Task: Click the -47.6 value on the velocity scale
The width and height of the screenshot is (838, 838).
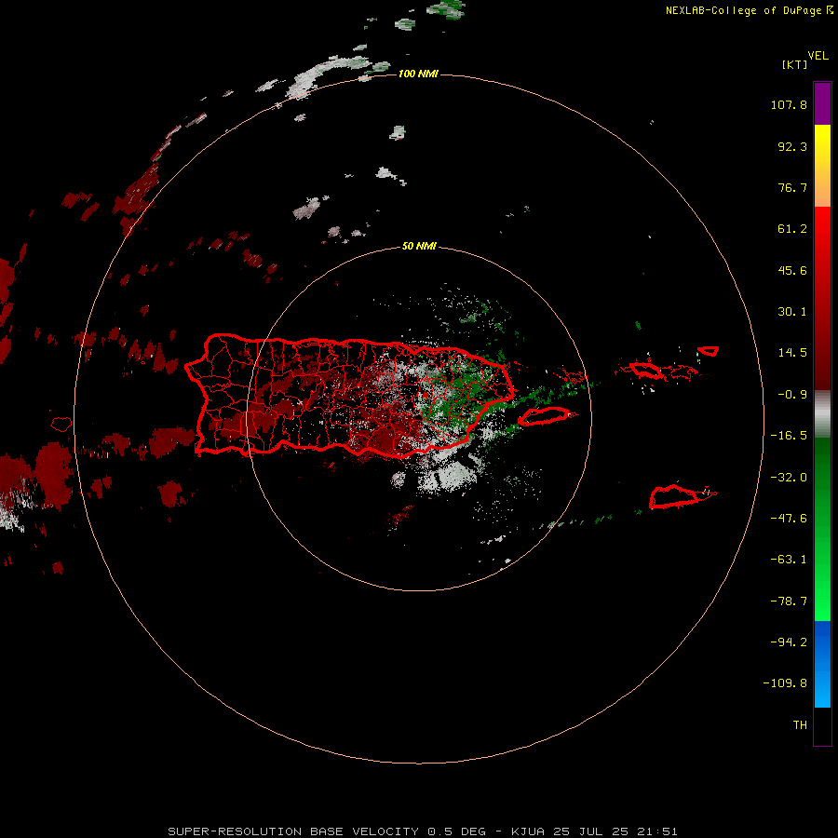Action: (x=789, y=519)
